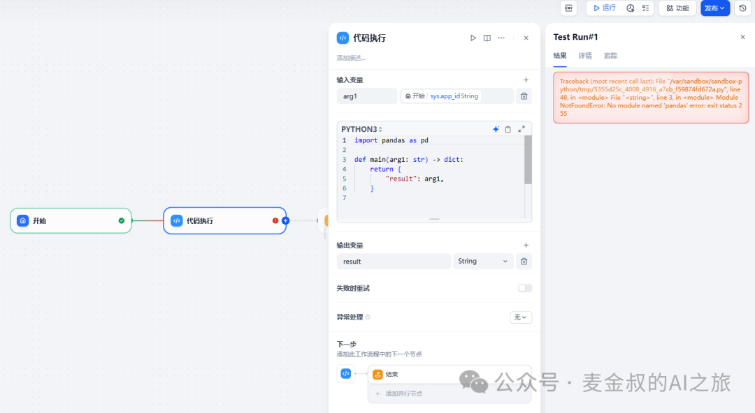Open the String output type dropdown
The width and height of the screenshot is (755, 413).
(x=483, y=262)
